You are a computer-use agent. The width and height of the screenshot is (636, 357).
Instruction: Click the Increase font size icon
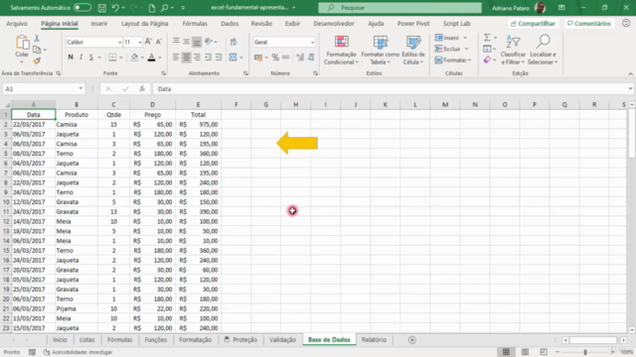(148, 42)
